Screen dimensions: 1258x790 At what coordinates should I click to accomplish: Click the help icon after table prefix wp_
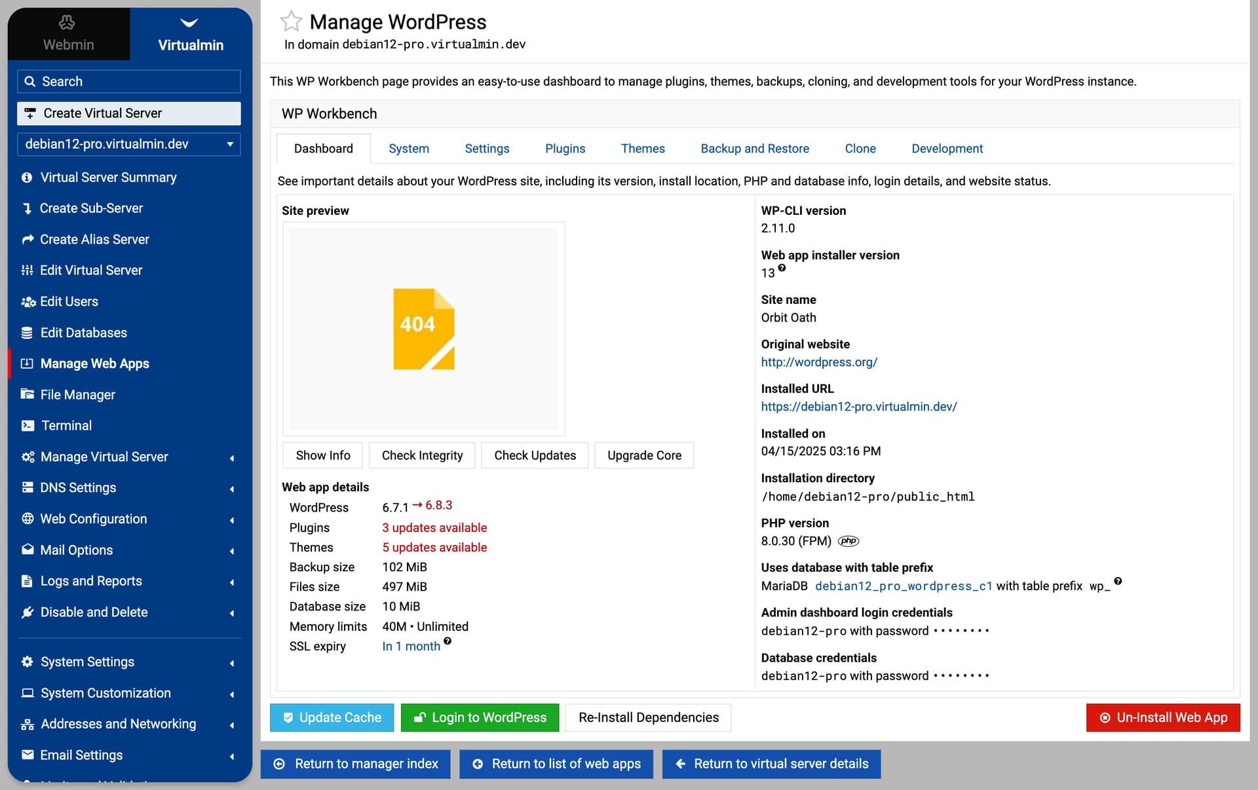pos(1118,581)
